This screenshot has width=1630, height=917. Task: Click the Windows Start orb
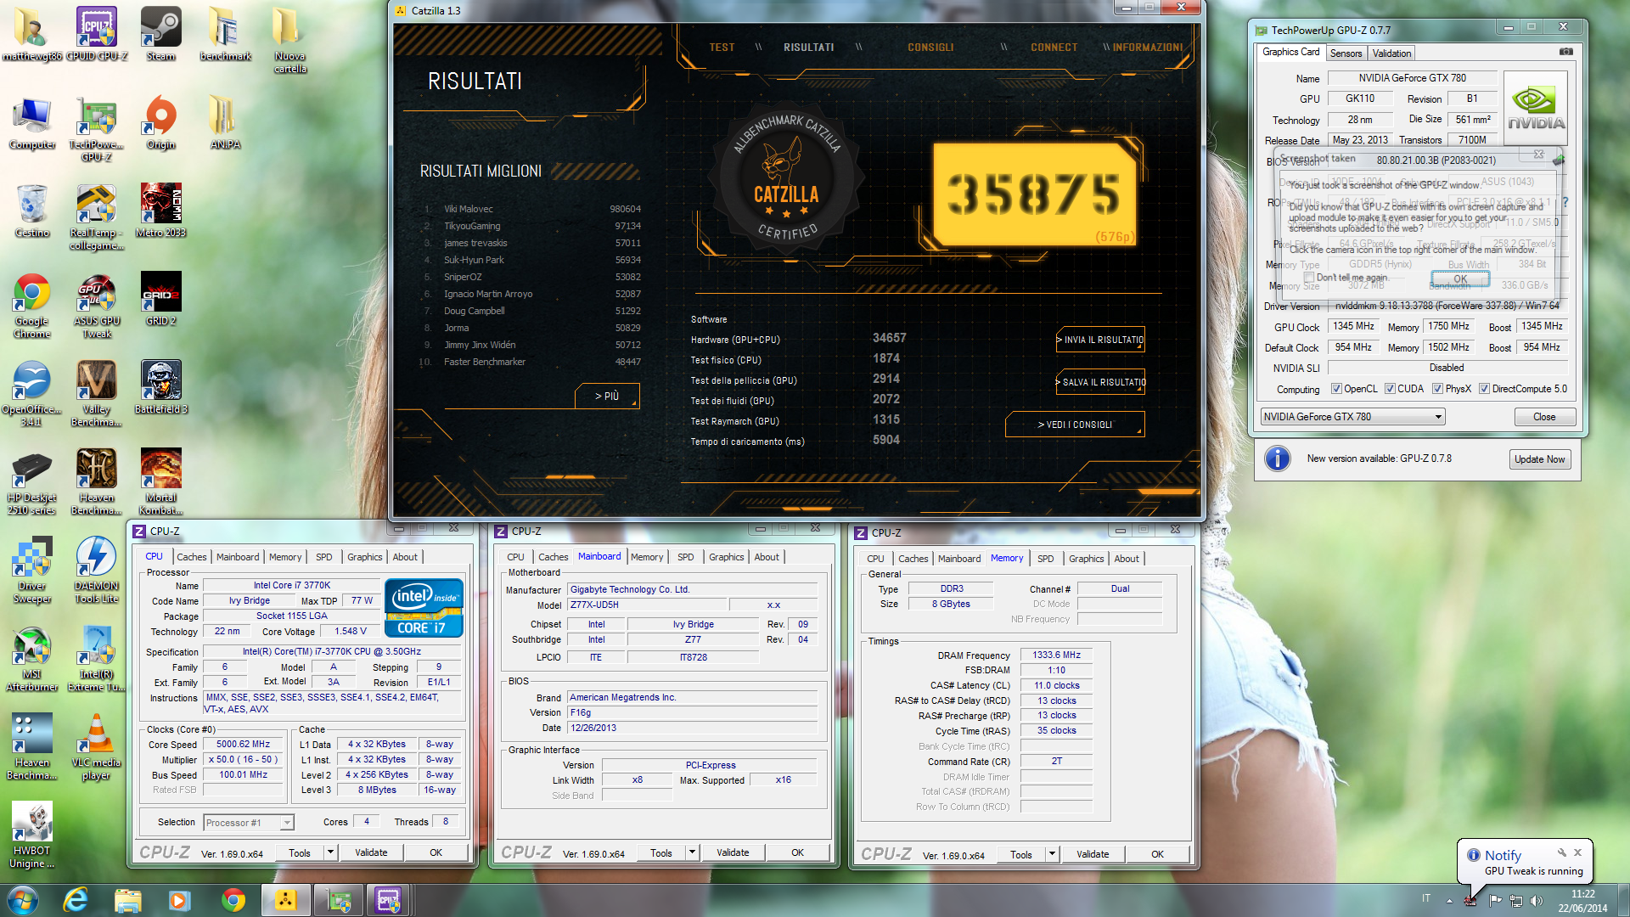(23, 900)
